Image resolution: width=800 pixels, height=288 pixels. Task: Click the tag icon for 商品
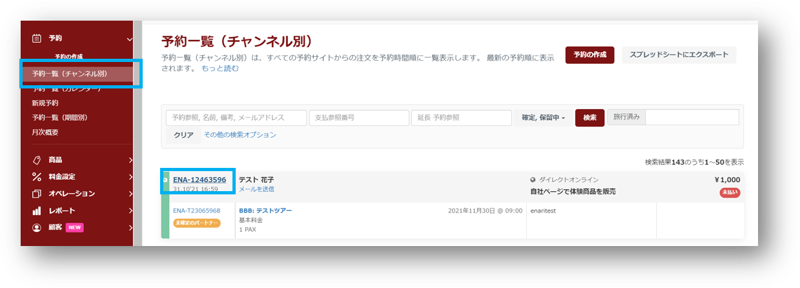(x=37, y=160)
